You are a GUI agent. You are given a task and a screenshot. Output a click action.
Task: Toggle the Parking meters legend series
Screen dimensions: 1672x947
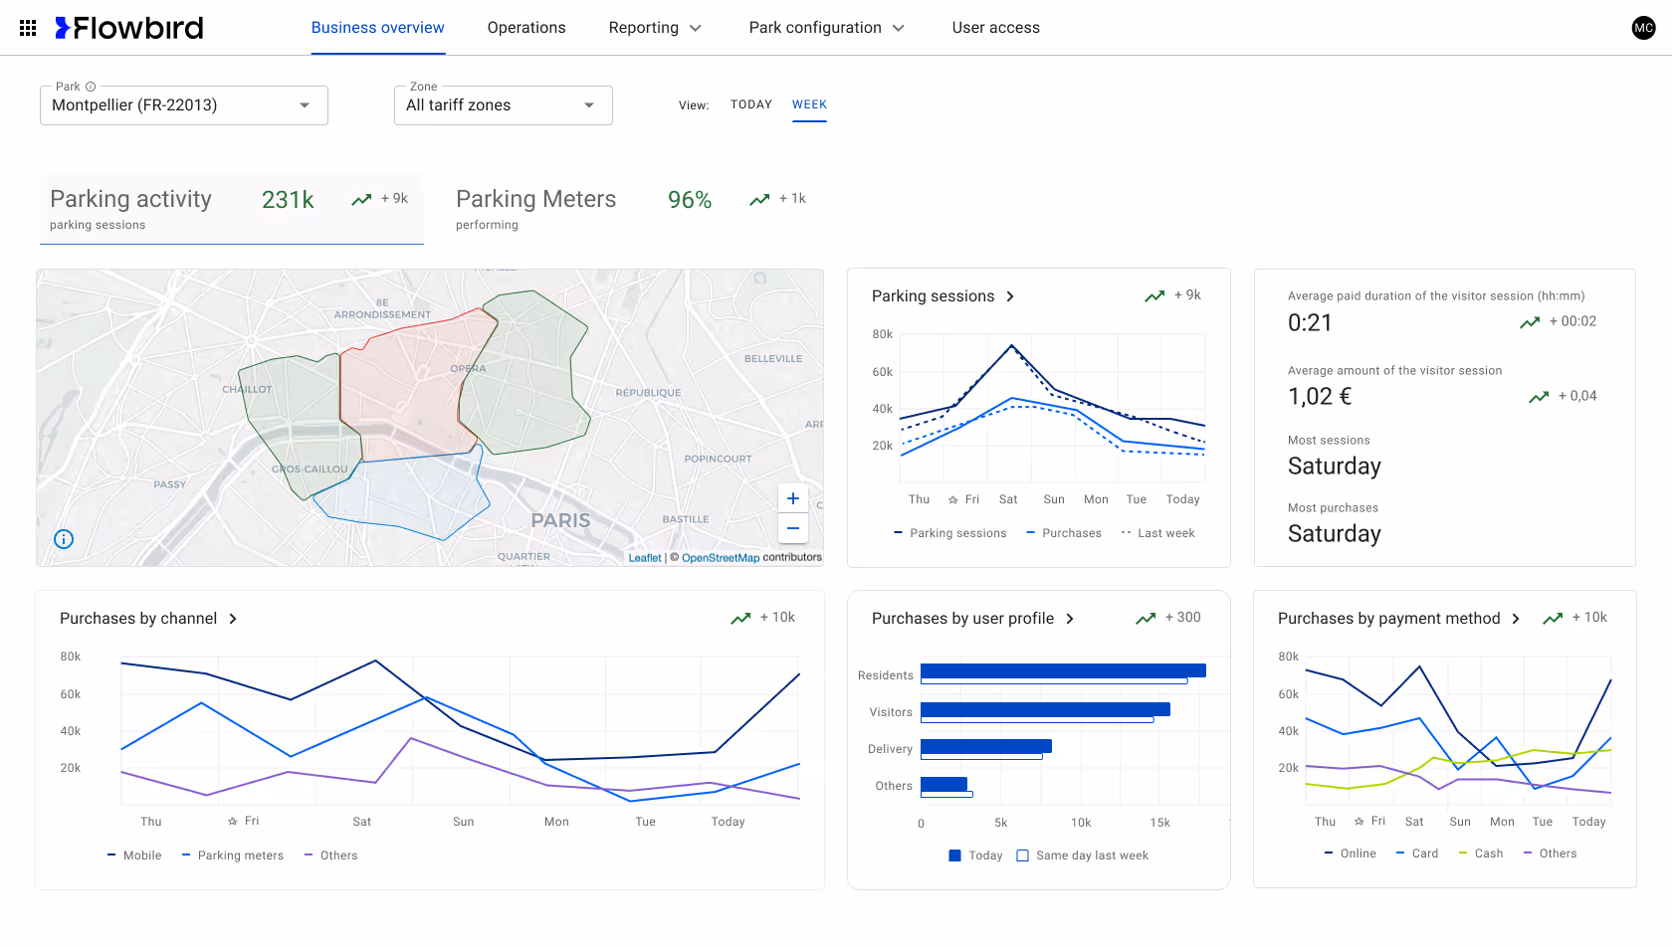pos(233,855)
